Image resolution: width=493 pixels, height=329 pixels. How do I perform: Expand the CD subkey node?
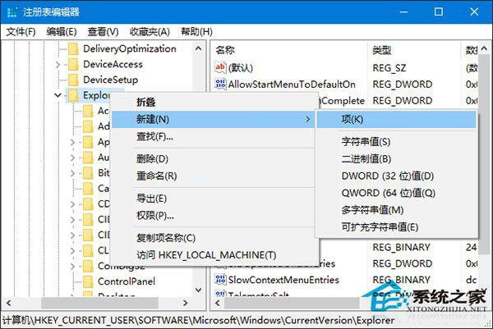(x=72, y=204)
